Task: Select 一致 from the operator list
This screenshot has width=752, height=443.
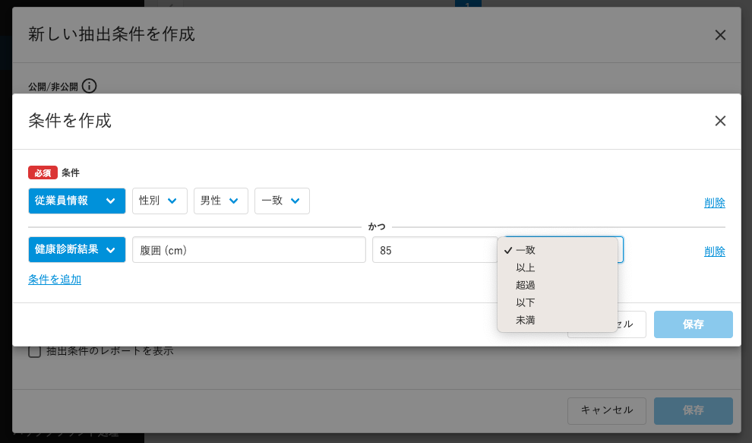Action: point(526,250)
